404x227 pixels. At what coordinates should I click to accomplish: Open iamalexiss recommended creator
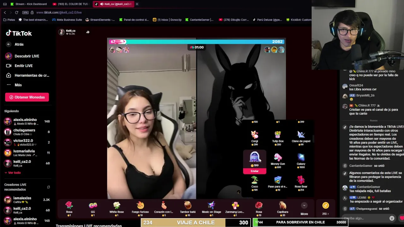coord(27,200)
